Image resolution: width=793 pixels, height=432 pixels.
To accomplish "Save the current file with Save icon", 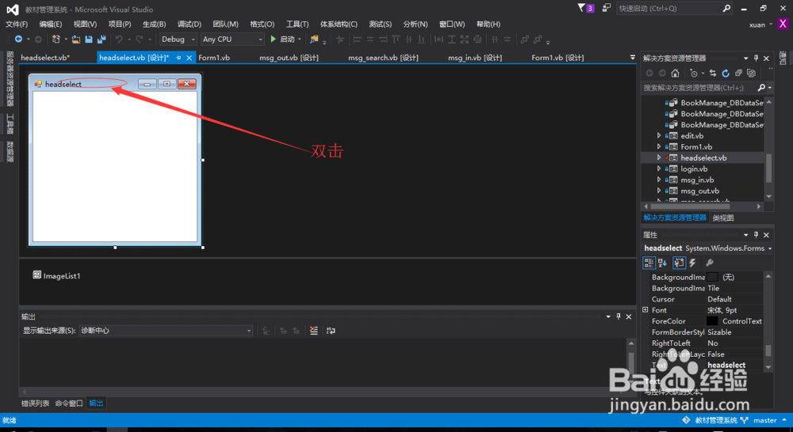I will (x=89, y=39).
